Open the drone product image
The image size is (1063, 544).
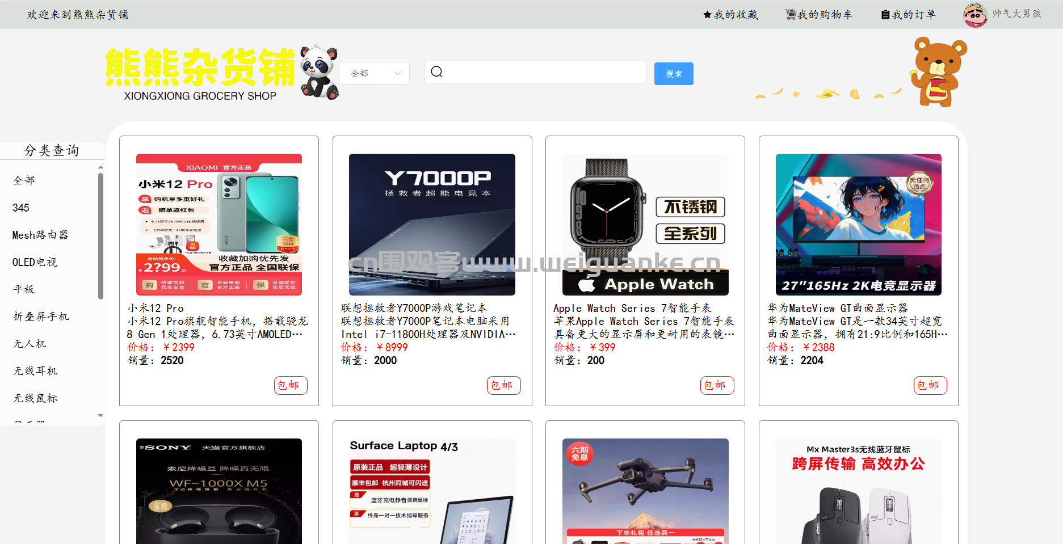pyautogui.click(x=645, y=491)
